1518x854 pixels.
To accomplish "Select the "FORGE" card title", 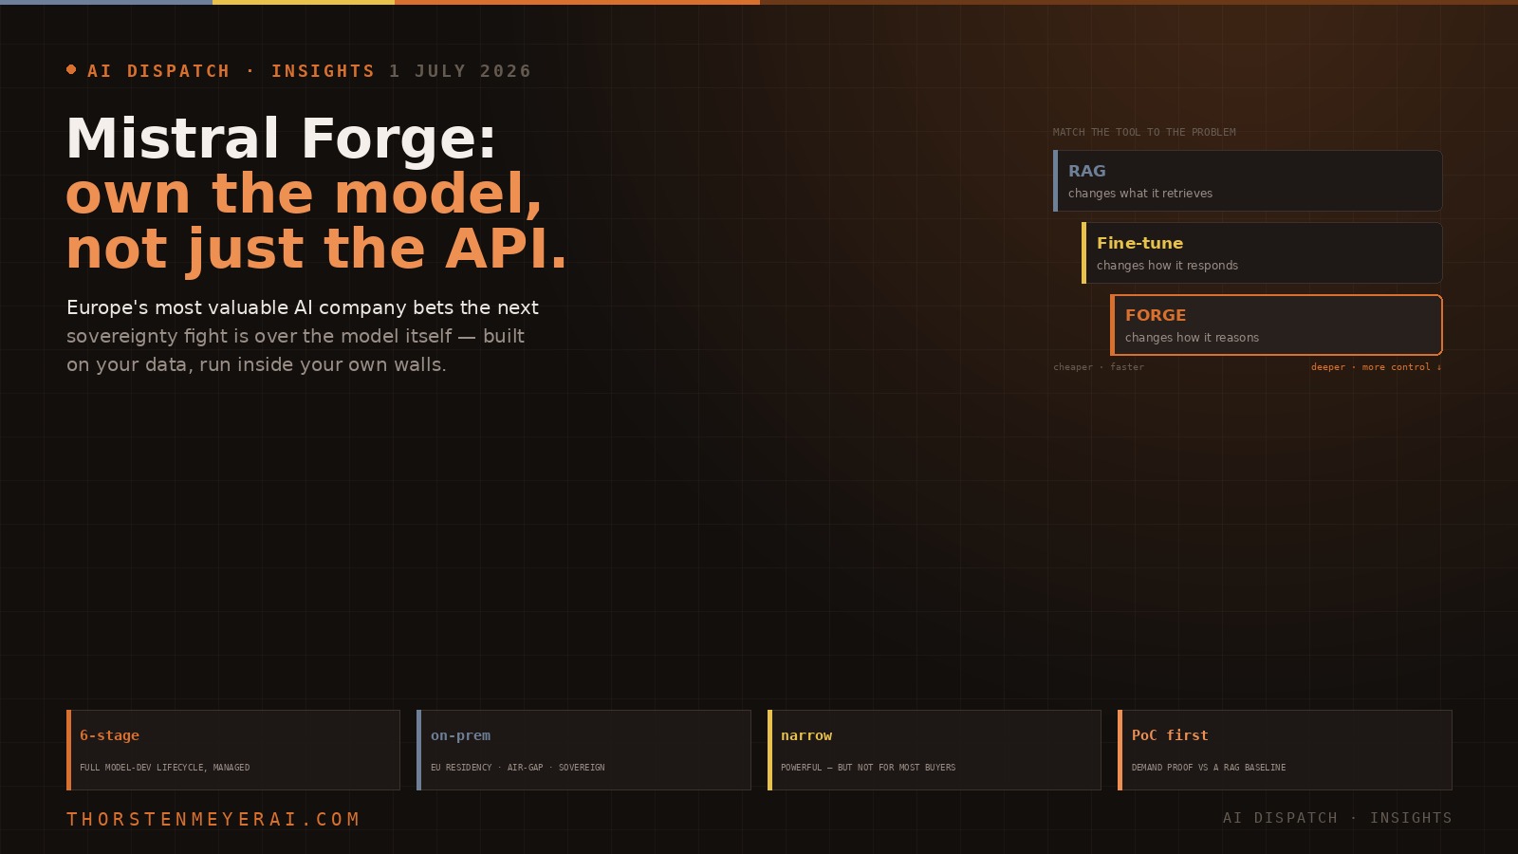I will (x=1156, y=315).
